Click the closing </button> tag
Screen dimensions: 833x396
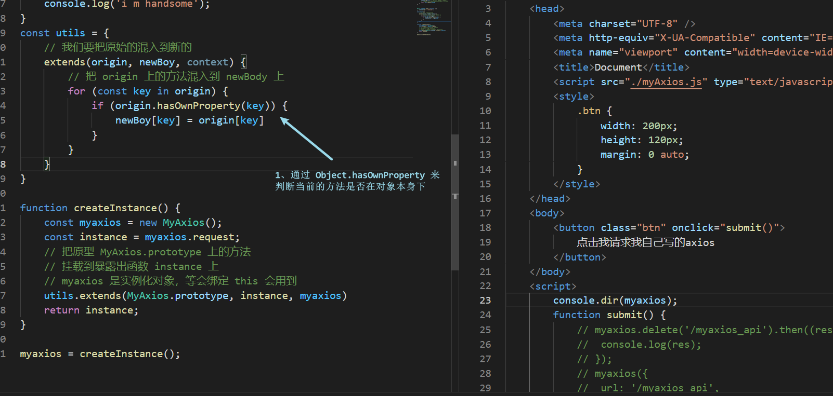580,257
